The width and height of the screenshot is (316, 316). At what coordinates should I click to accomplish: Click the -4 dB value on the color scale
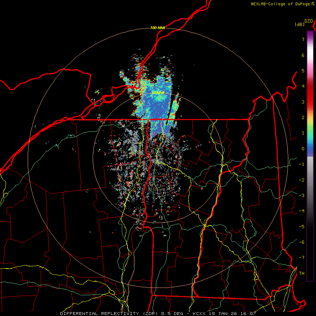click(302, 211)
